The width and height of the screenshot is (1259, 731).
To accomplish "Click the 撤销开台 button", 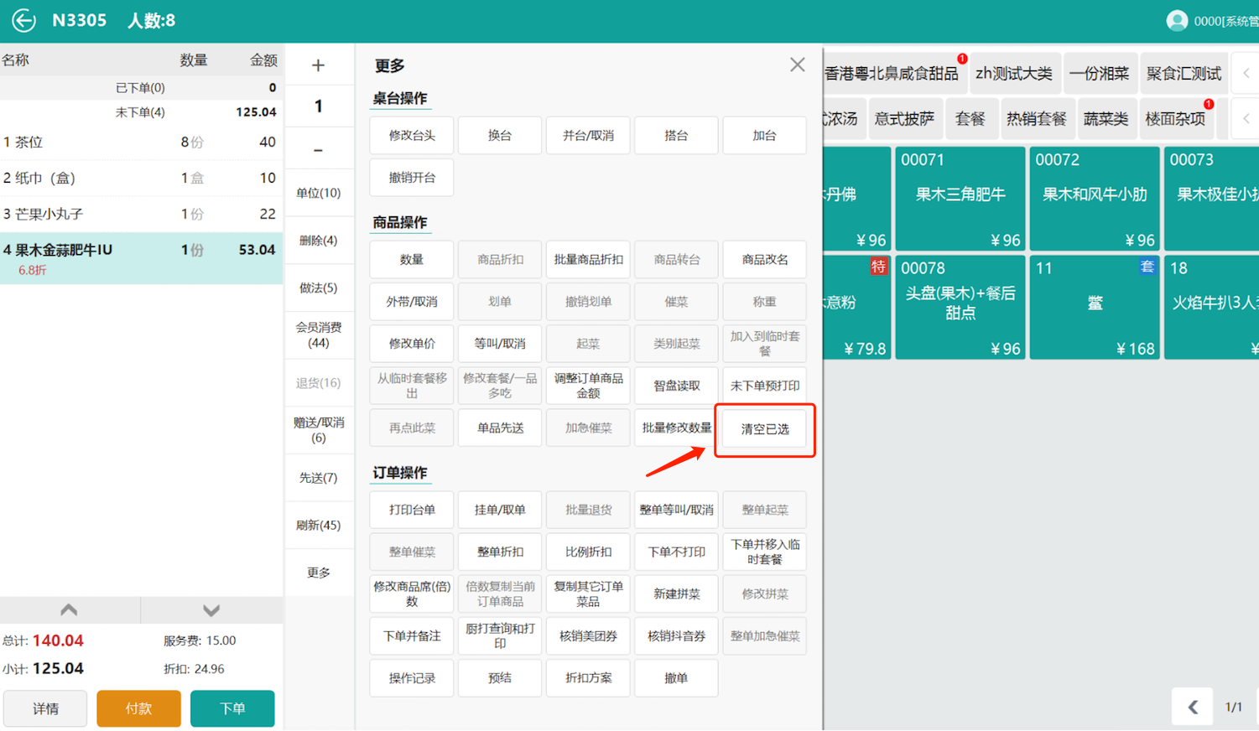I will (x=412, y=177).
